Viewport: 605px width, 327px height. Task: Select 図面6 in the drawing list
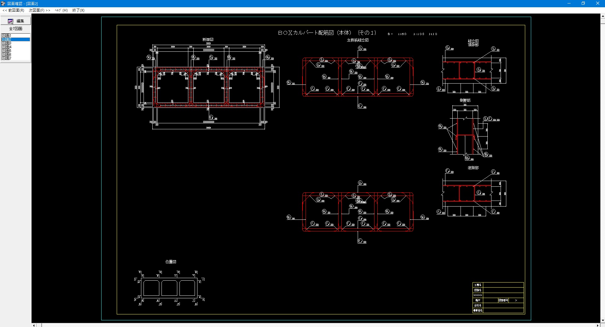[7, 55]
